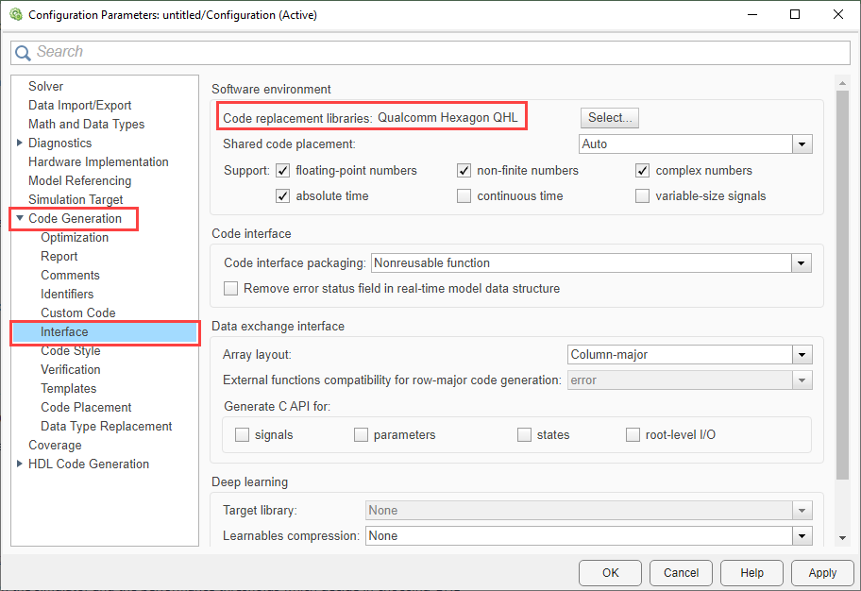Collapse the Code Generation tree node
This screenshot has width=861, height=591.
(20, 219)
